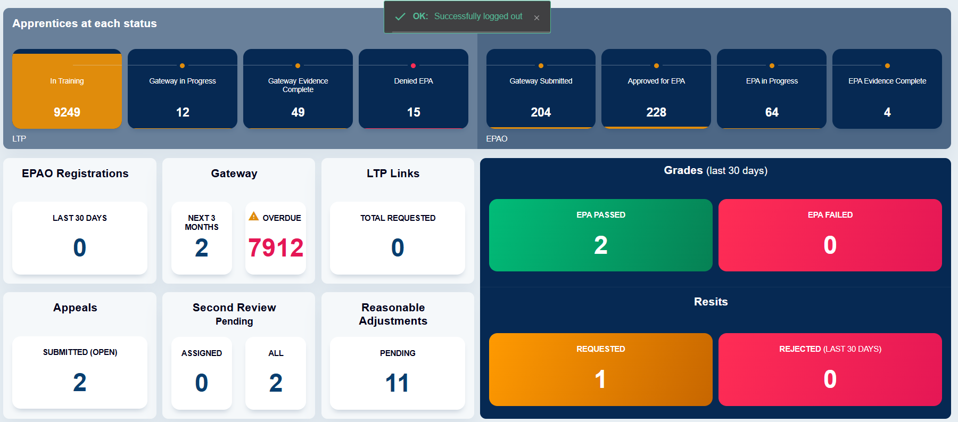Screen dimensions: 958x422
Task: Open the overdue Gateway count 7912
Action: 276,247
